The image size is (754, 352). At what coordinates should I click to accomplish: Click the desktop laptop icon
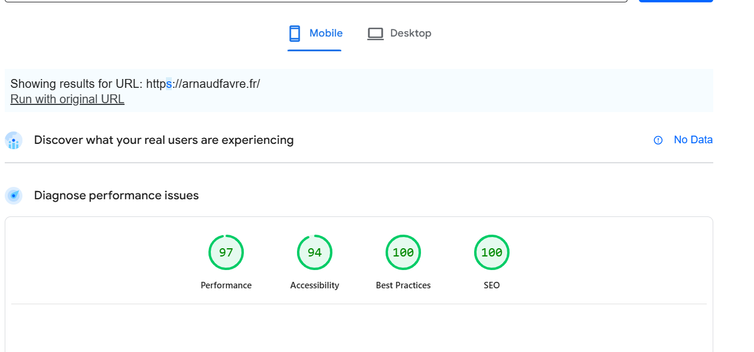[x=376, y=34]
